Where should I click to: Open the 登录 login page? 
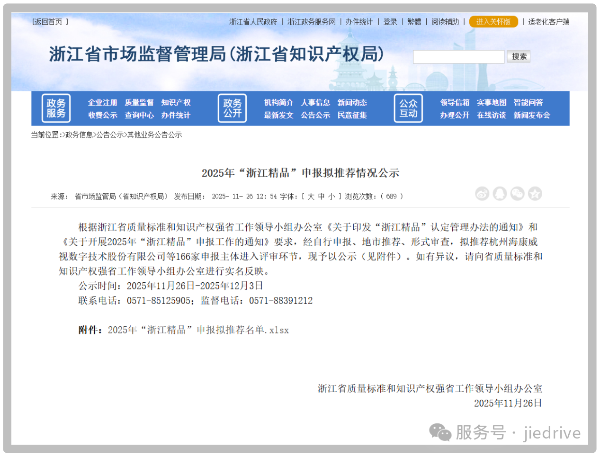pos(390,22)
